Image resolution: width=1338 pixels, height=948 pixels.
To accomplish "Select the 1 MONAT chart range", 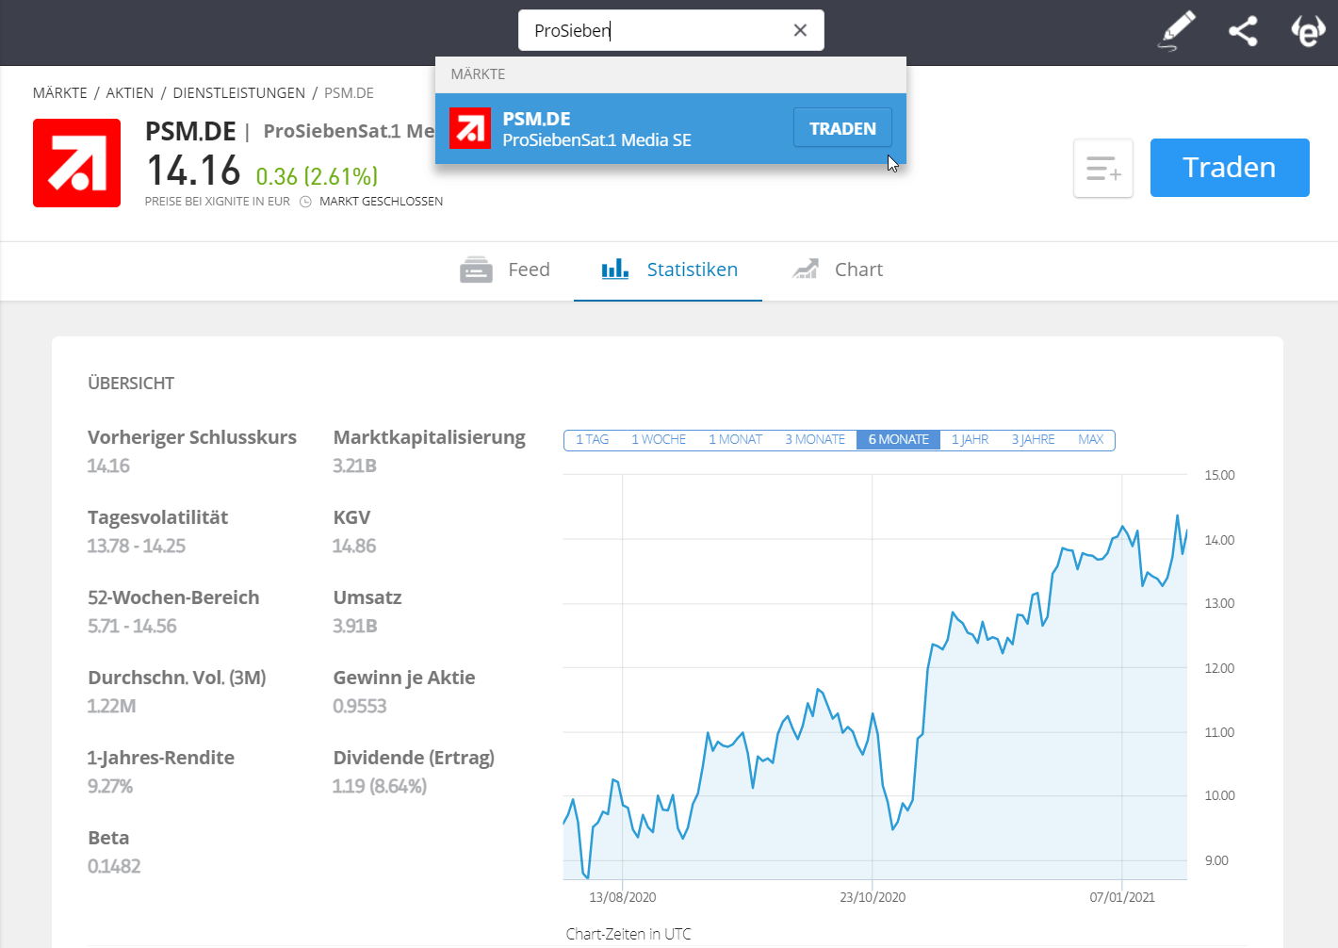I will (735, 440).
